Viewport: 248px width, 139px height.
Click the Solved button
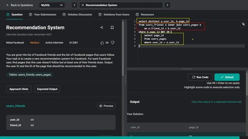[x=227, y=77]
